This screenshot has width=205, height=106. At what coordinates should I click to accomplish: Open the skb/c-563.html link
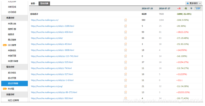click(52, 98)
